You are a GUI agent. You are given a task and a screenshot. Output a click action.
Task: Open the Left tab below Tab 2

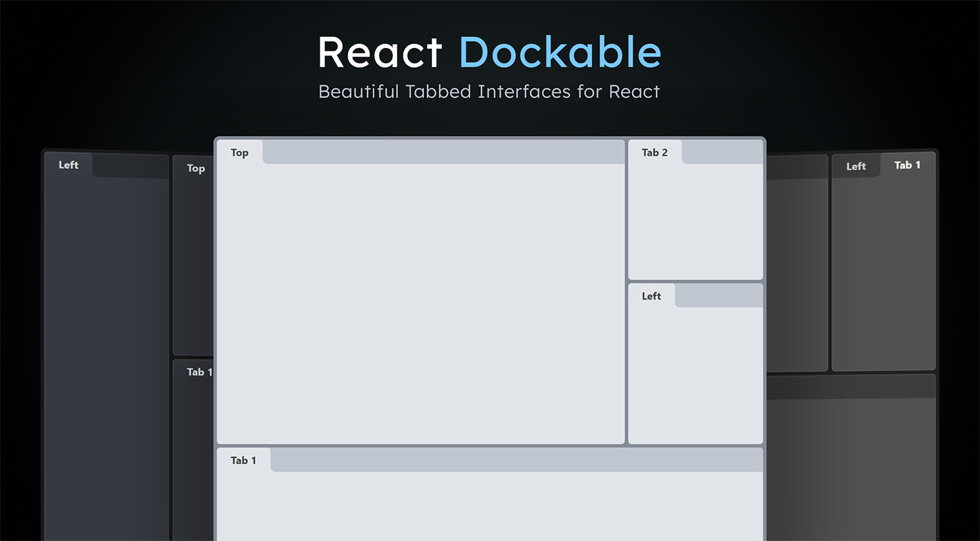coord(651,296)
